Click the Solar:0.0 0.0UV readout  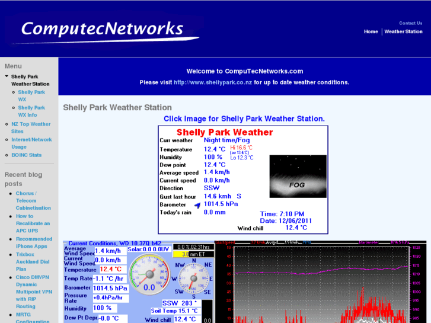click(148, 250)
